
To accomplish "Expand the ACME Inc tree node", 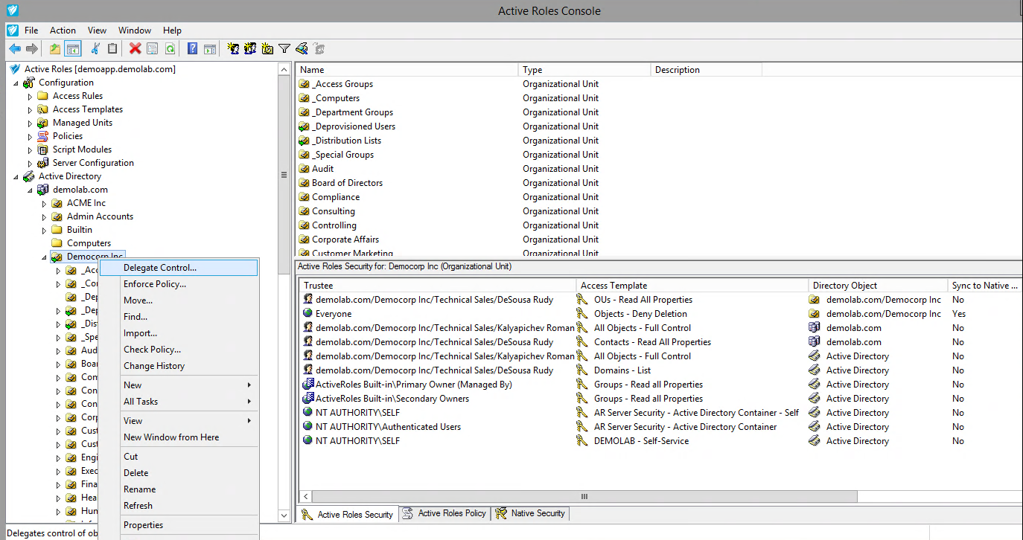I will (x=44, y=203).
